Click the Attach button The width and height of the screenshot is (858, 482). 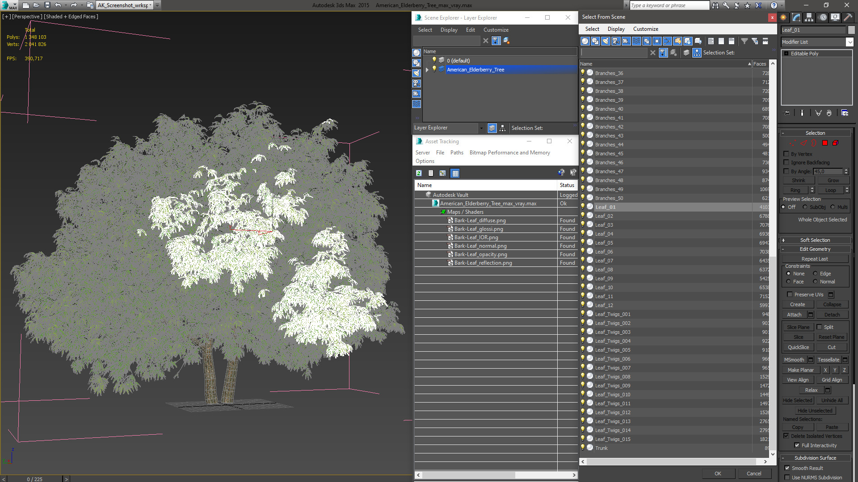pyautogui.click(x=794, y=315)
